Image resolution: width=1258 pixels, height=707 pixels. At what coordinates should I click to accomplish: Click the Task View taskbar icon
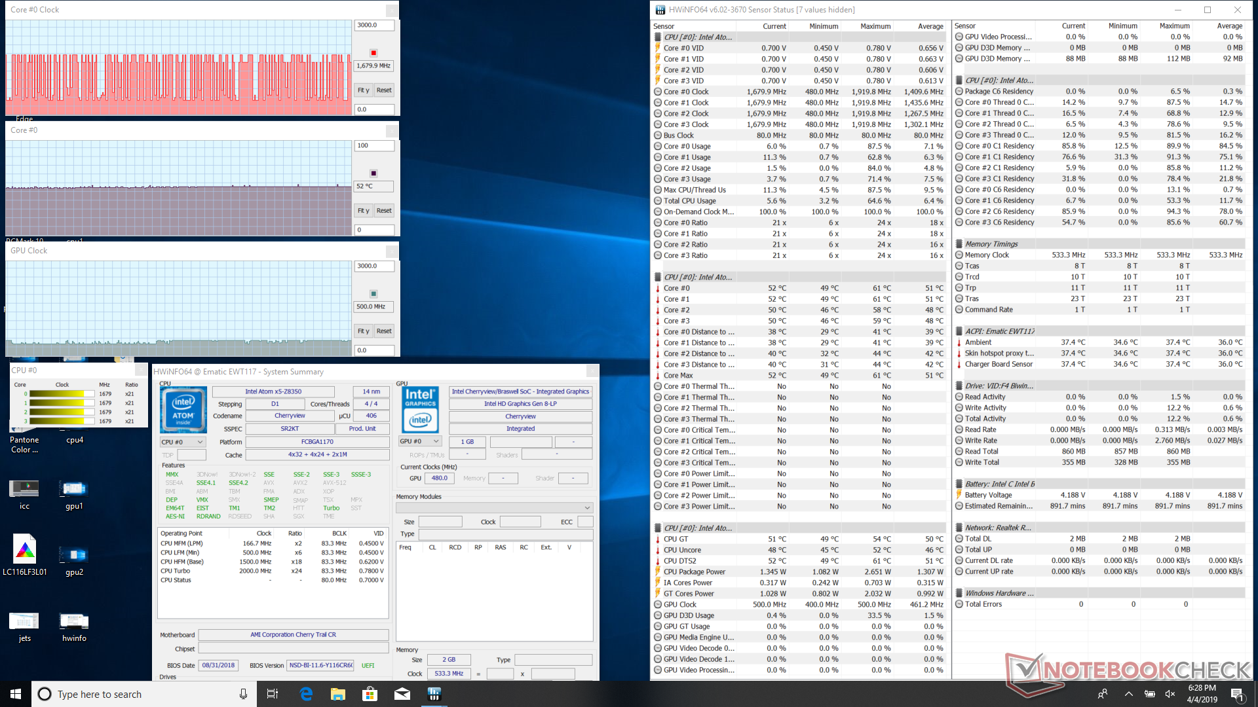point(273,694)
